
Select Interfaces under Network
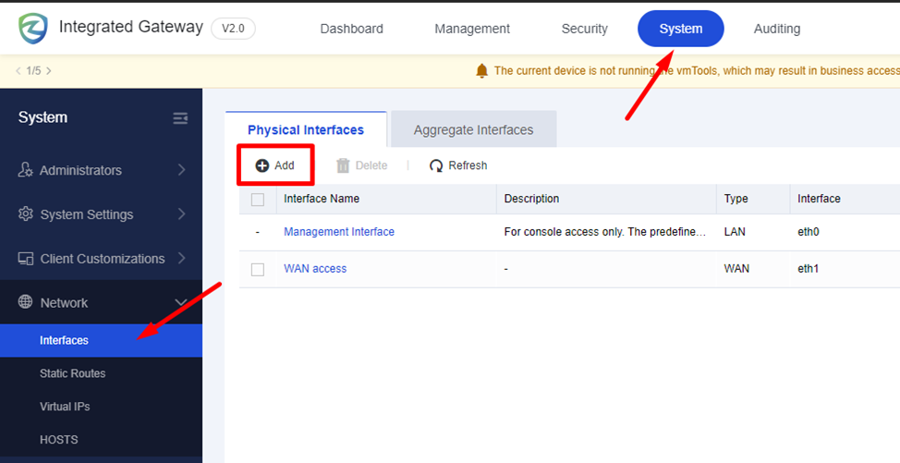click(x=101, y=340)
